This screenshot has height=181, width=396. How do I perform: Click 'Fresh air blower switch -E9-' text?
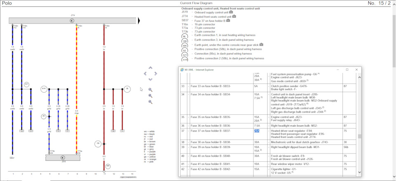[x=288, y=155]
